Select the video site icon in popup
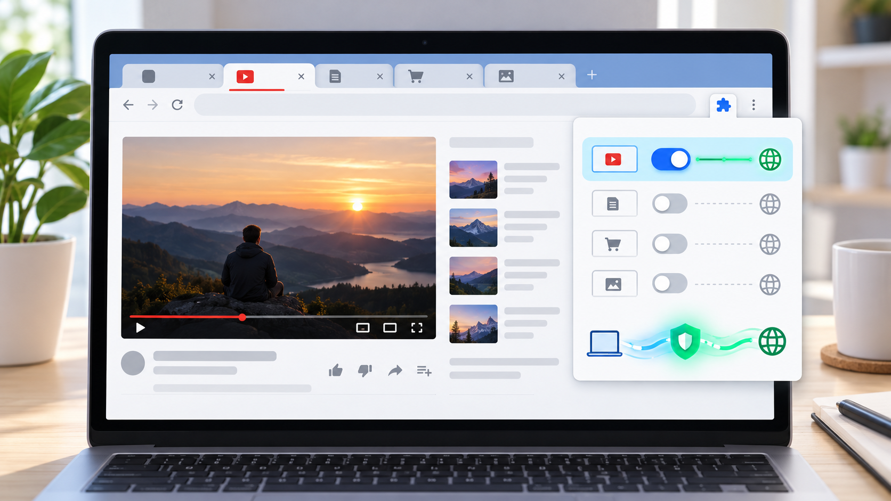This screenshot has width=891, height=501. pos(614,159)
